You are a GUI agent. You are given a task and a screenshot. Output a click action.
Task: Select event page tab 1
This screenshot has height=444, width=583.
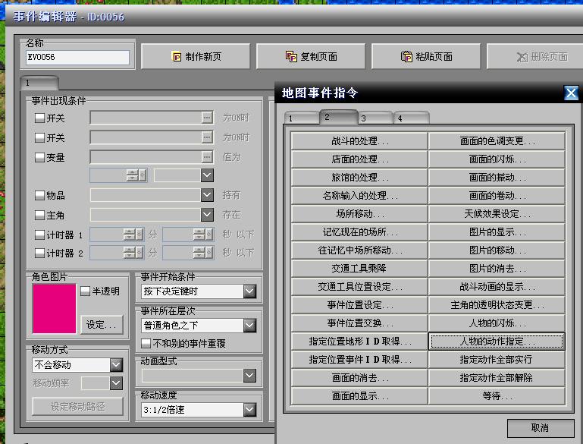(39, 83)
